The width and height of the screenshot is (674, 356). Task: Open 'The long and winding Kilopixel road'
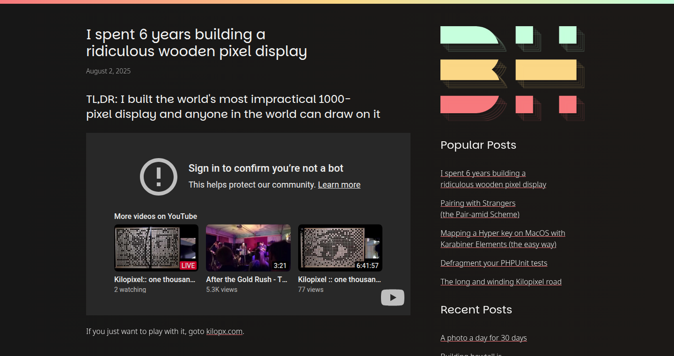pos(501,282)
